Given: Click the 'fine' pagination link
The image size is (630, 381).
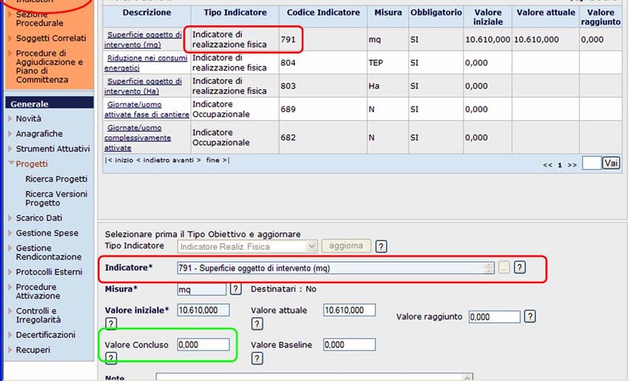Looking at the screenshot, I should click(x=213, y=160).
